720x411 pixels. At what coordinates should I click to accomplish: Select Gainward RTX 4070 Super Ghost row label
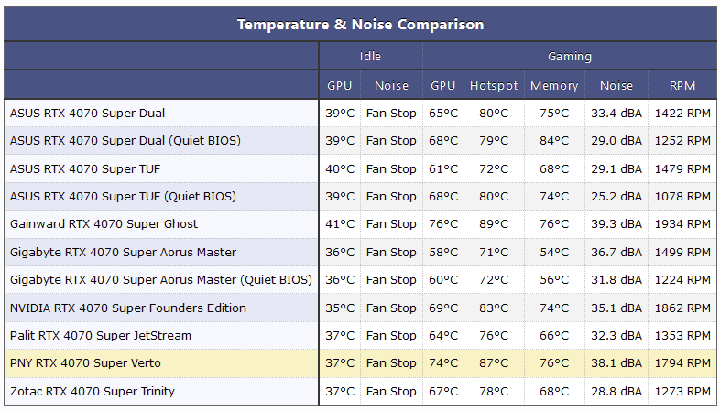coord(104,224)
